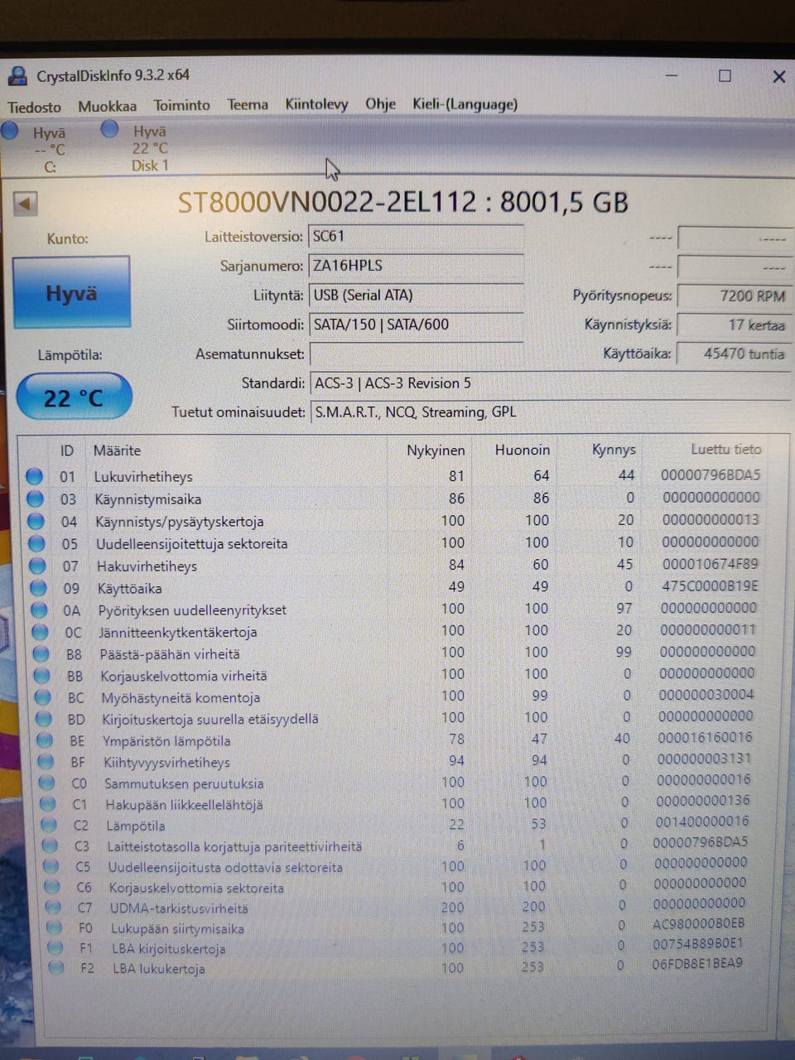Viewport: 795px width, 1060px height.
Task: Click the status dot for Laitteistotasolla korjattuja pariteettivirheitä
Action: coord(50,846)
